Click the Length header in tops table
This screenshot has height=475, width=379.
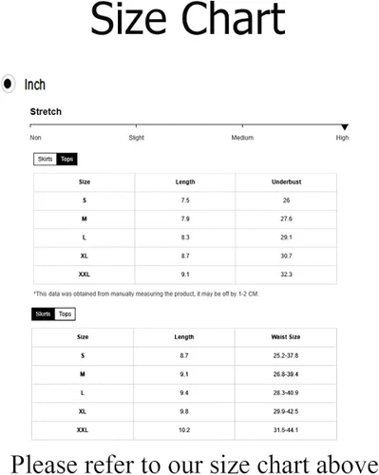(x=185, y=182)
